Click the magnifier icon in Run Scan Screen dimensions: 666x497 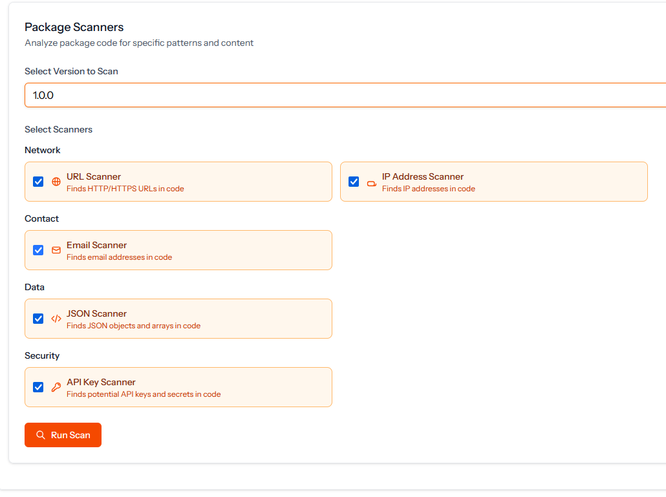(x=41, y=435)
